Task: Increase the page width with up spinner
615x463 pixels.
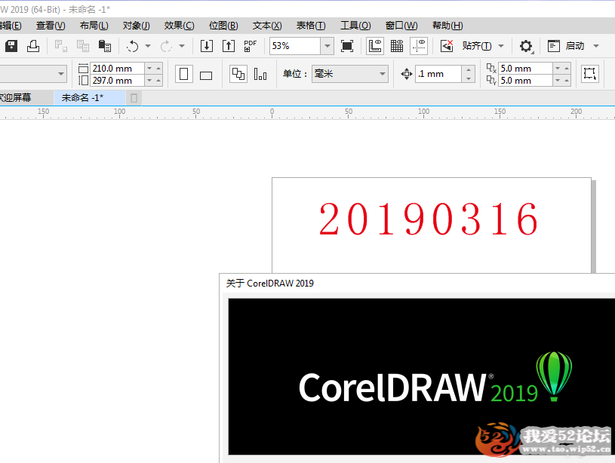Action: coord(158,68)
